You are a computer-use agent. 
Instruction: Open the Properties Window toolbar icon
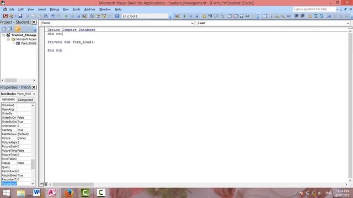(98, 16)
